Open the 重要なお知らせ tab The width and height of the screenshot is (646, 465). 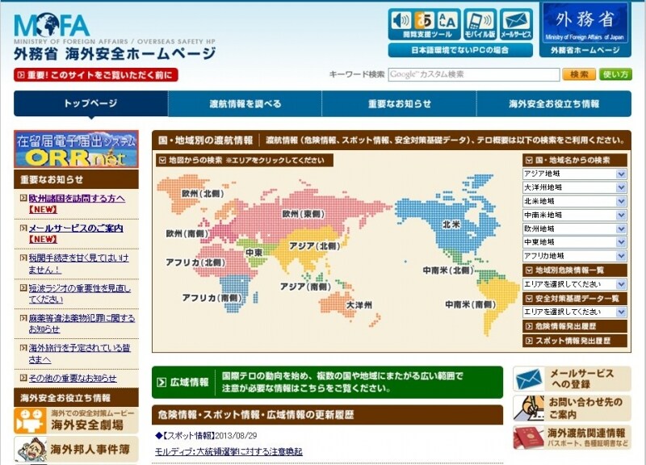tap(399, 103)
